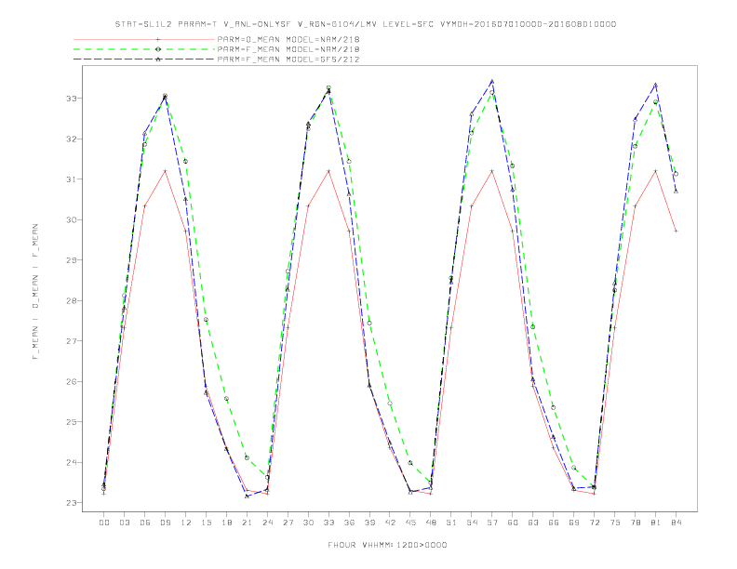The width and height of the screenshot is (737, 569).
Task: Click x-axis tick label 21
Action: [x=247, y=523]
